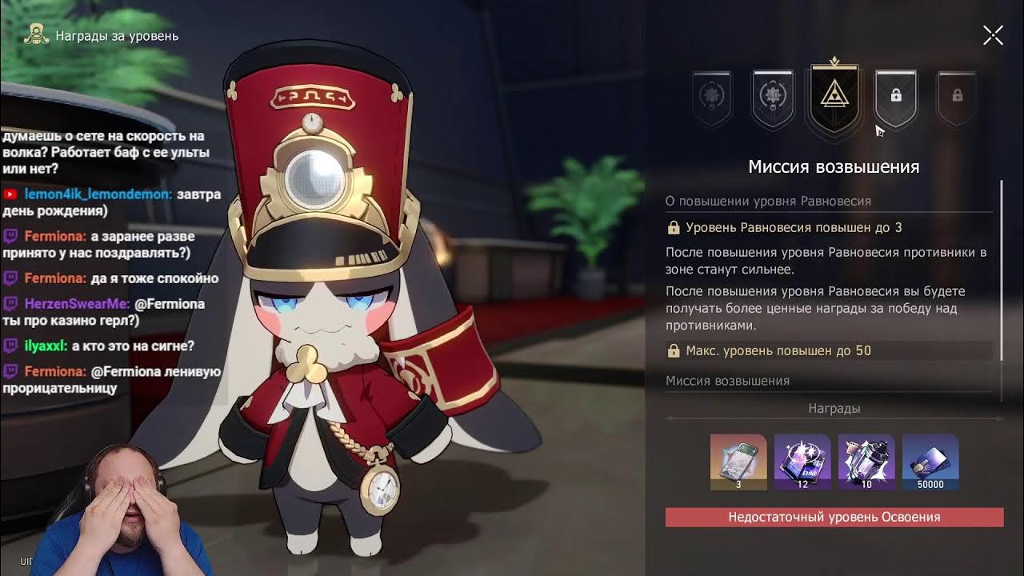Click the level rewards header icon
1024x576 pixels.
[35, 35]
